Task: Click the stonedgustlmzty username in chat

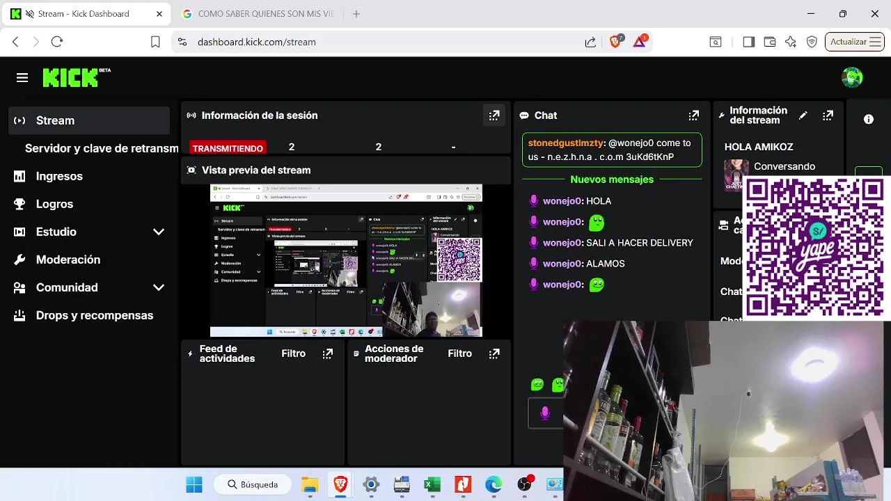Action: (x=566, y=143)
